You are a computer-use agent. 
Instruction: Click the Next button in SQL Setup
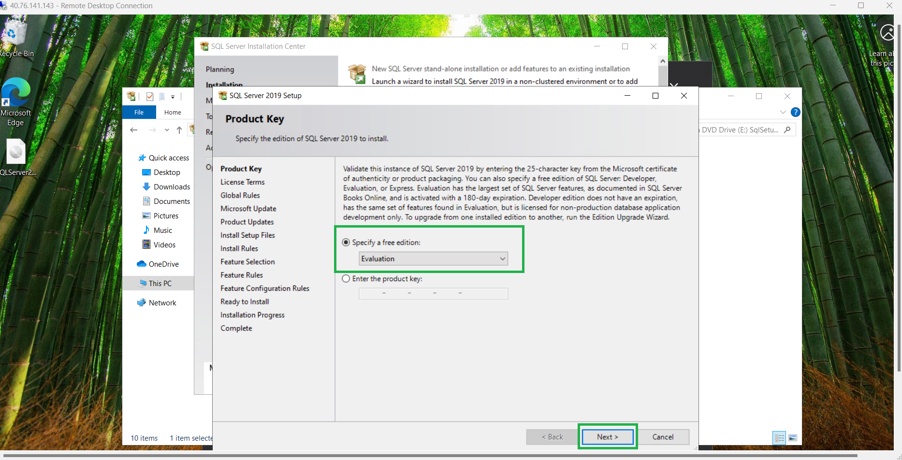click(x=608, y=437)
